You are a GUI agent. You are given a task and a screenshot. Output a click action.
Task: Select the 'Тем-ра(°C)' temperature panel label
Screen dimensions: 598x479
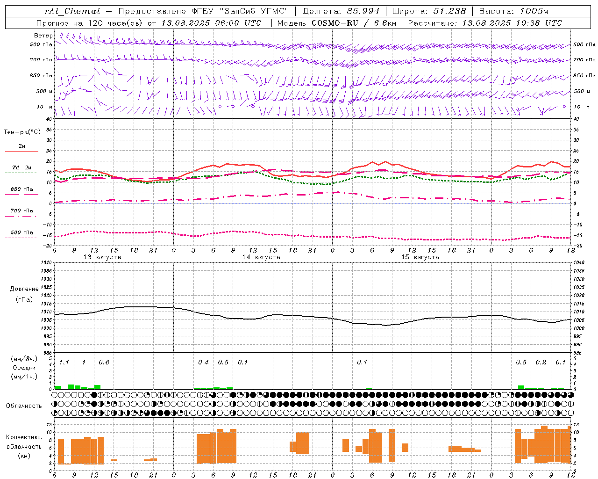point(22,132)
